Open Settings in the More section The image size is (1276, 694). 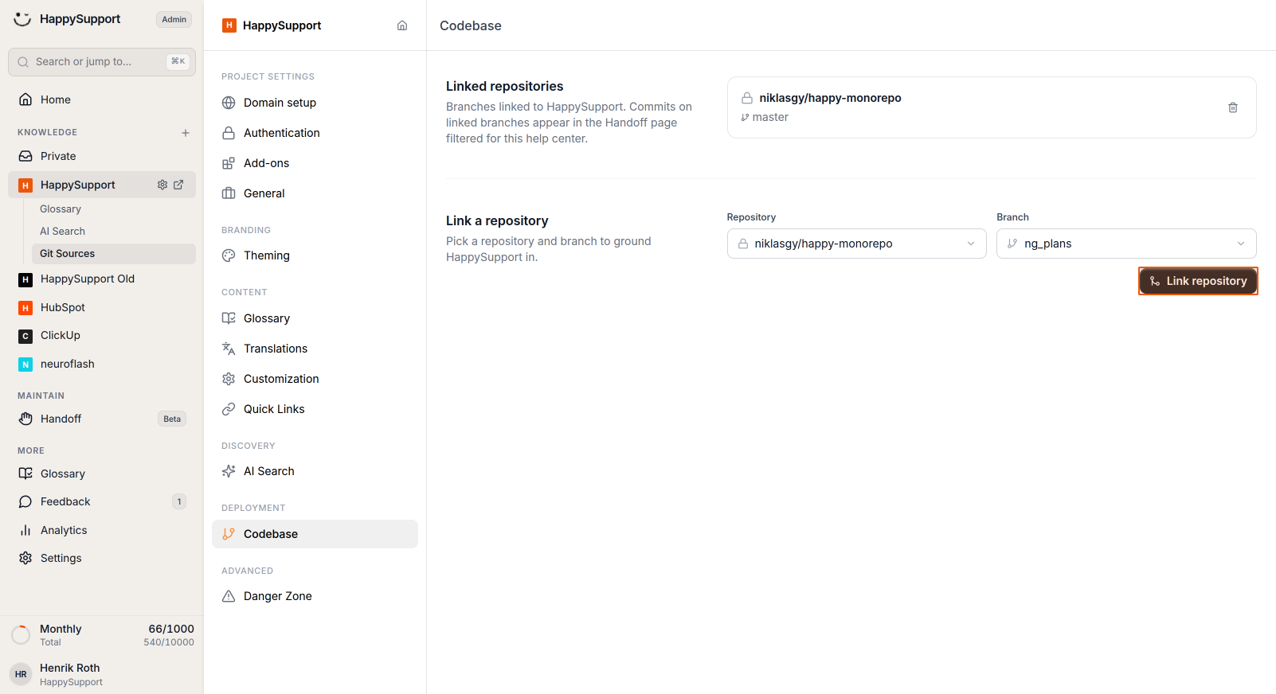[102, 558]
